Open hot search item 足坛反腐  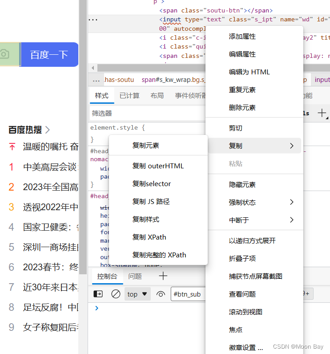(50, 307)
